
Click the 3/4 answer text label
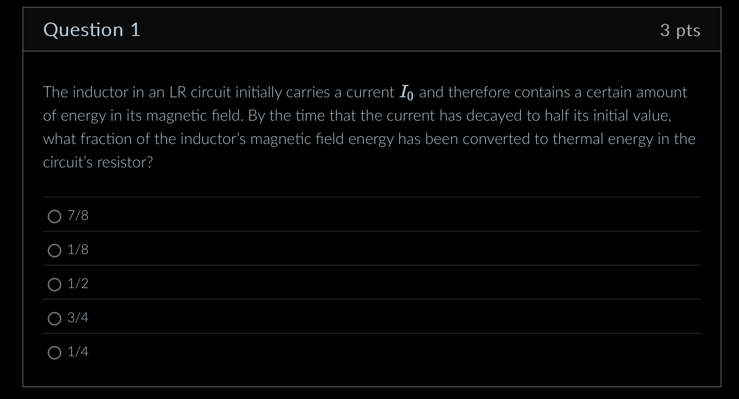tap(77, 317)
